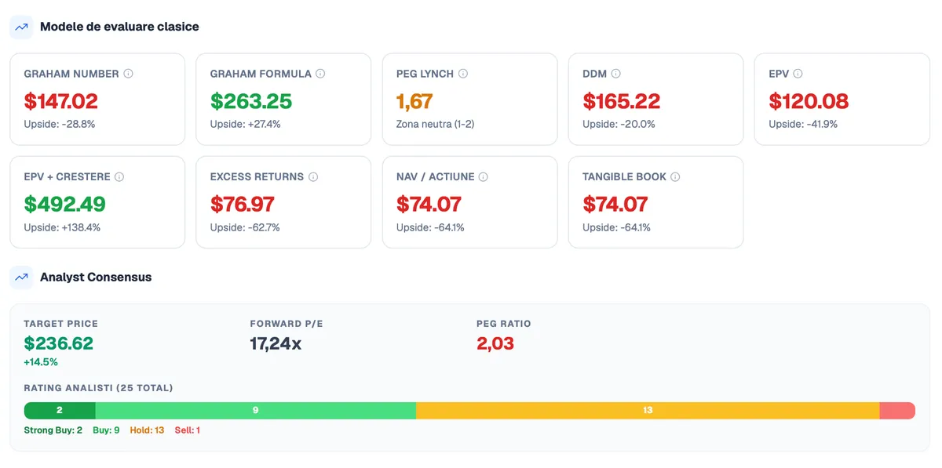This screenshot has width=942, height=468.
Task: Click the 'Sell: 1' legend label
Action: click(188, 430)
